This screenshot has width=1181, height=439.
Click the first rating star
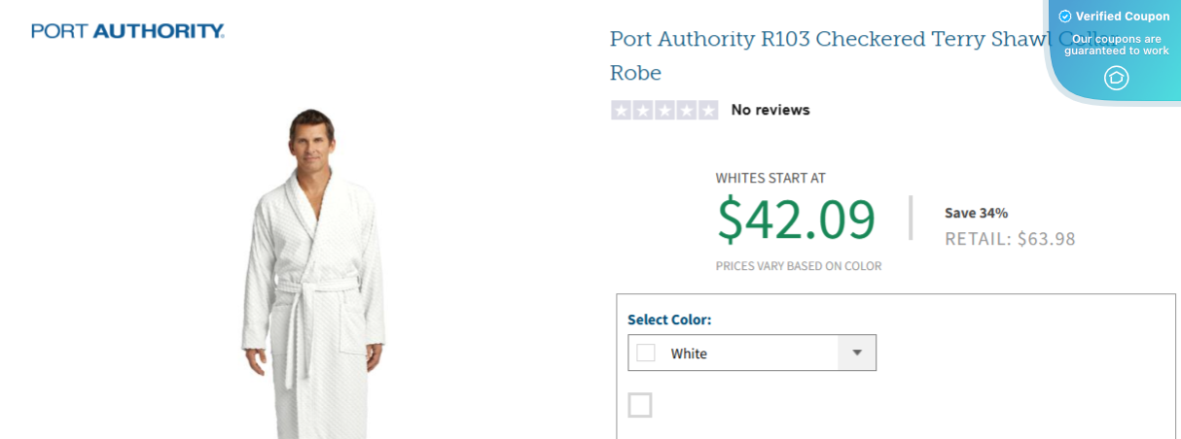pyautogui.click(x=622, y=111)
